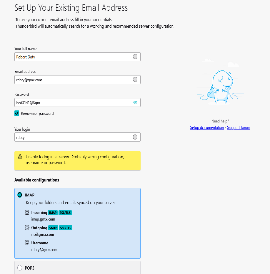Click the info icon in full name field
Screen dimensions: 270x274
point(135,57)
